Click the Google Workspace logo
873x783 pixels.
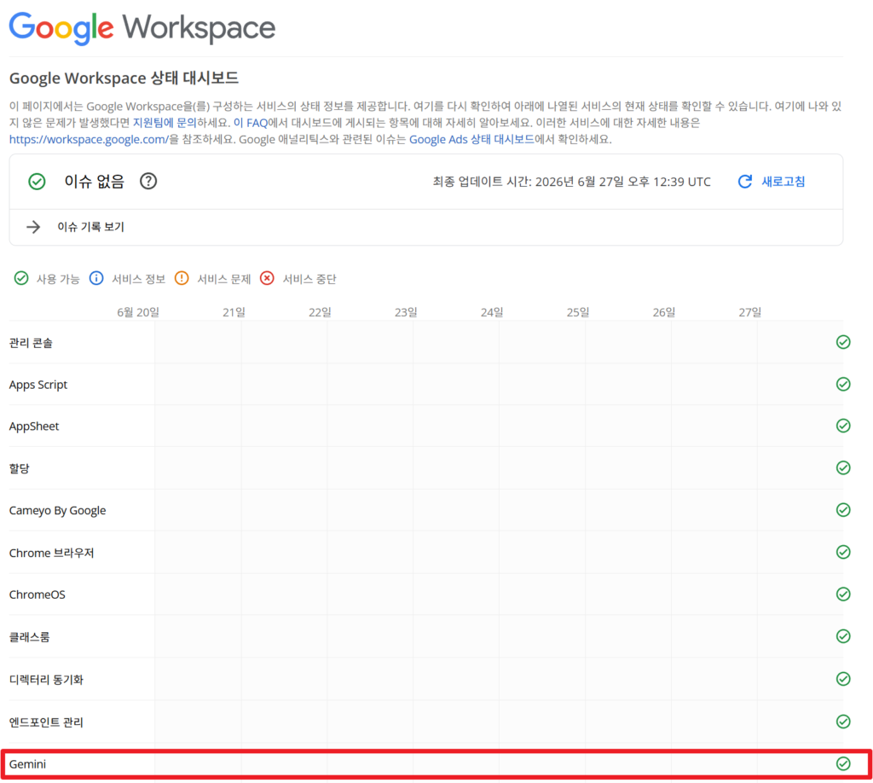click(x=142, y=28)
